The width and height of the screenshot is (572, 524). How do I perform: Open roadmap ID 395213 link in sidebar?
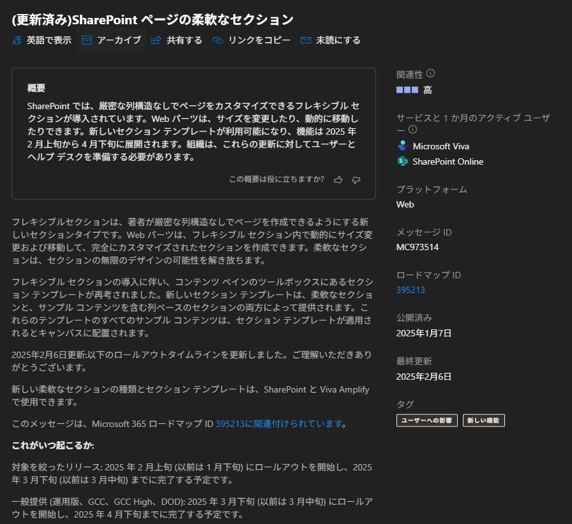(410, 290)
